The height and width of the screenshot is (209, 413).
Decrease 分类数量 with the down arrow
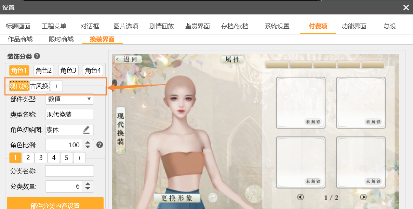click(x=88, y=189)
